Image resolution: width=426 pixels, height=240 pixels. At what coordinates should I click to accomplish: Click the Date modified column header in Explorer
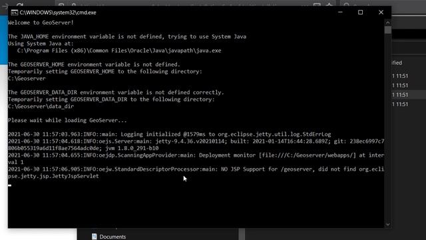[x=397, y=63]
